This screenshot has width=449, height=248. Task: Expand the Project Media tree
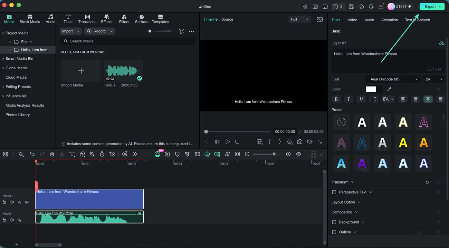click(3, 33)
